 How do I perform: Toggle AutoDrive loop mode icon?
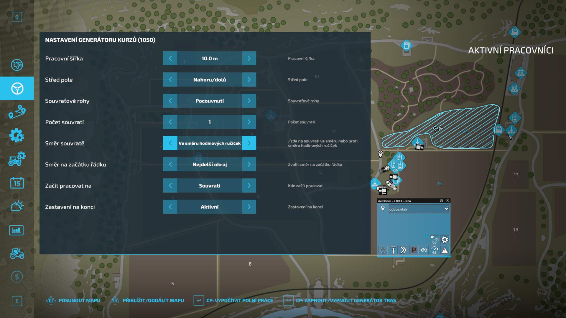pyautogui.click(x=424, y=250)
